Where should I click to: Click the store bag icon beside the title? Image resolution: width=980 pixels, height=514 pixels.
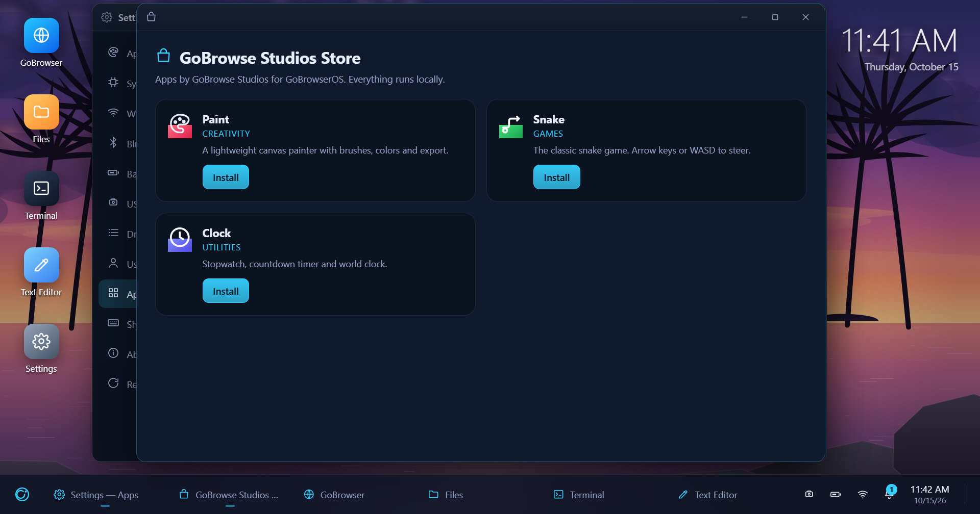pyautogui.click(x=163, y=56)
